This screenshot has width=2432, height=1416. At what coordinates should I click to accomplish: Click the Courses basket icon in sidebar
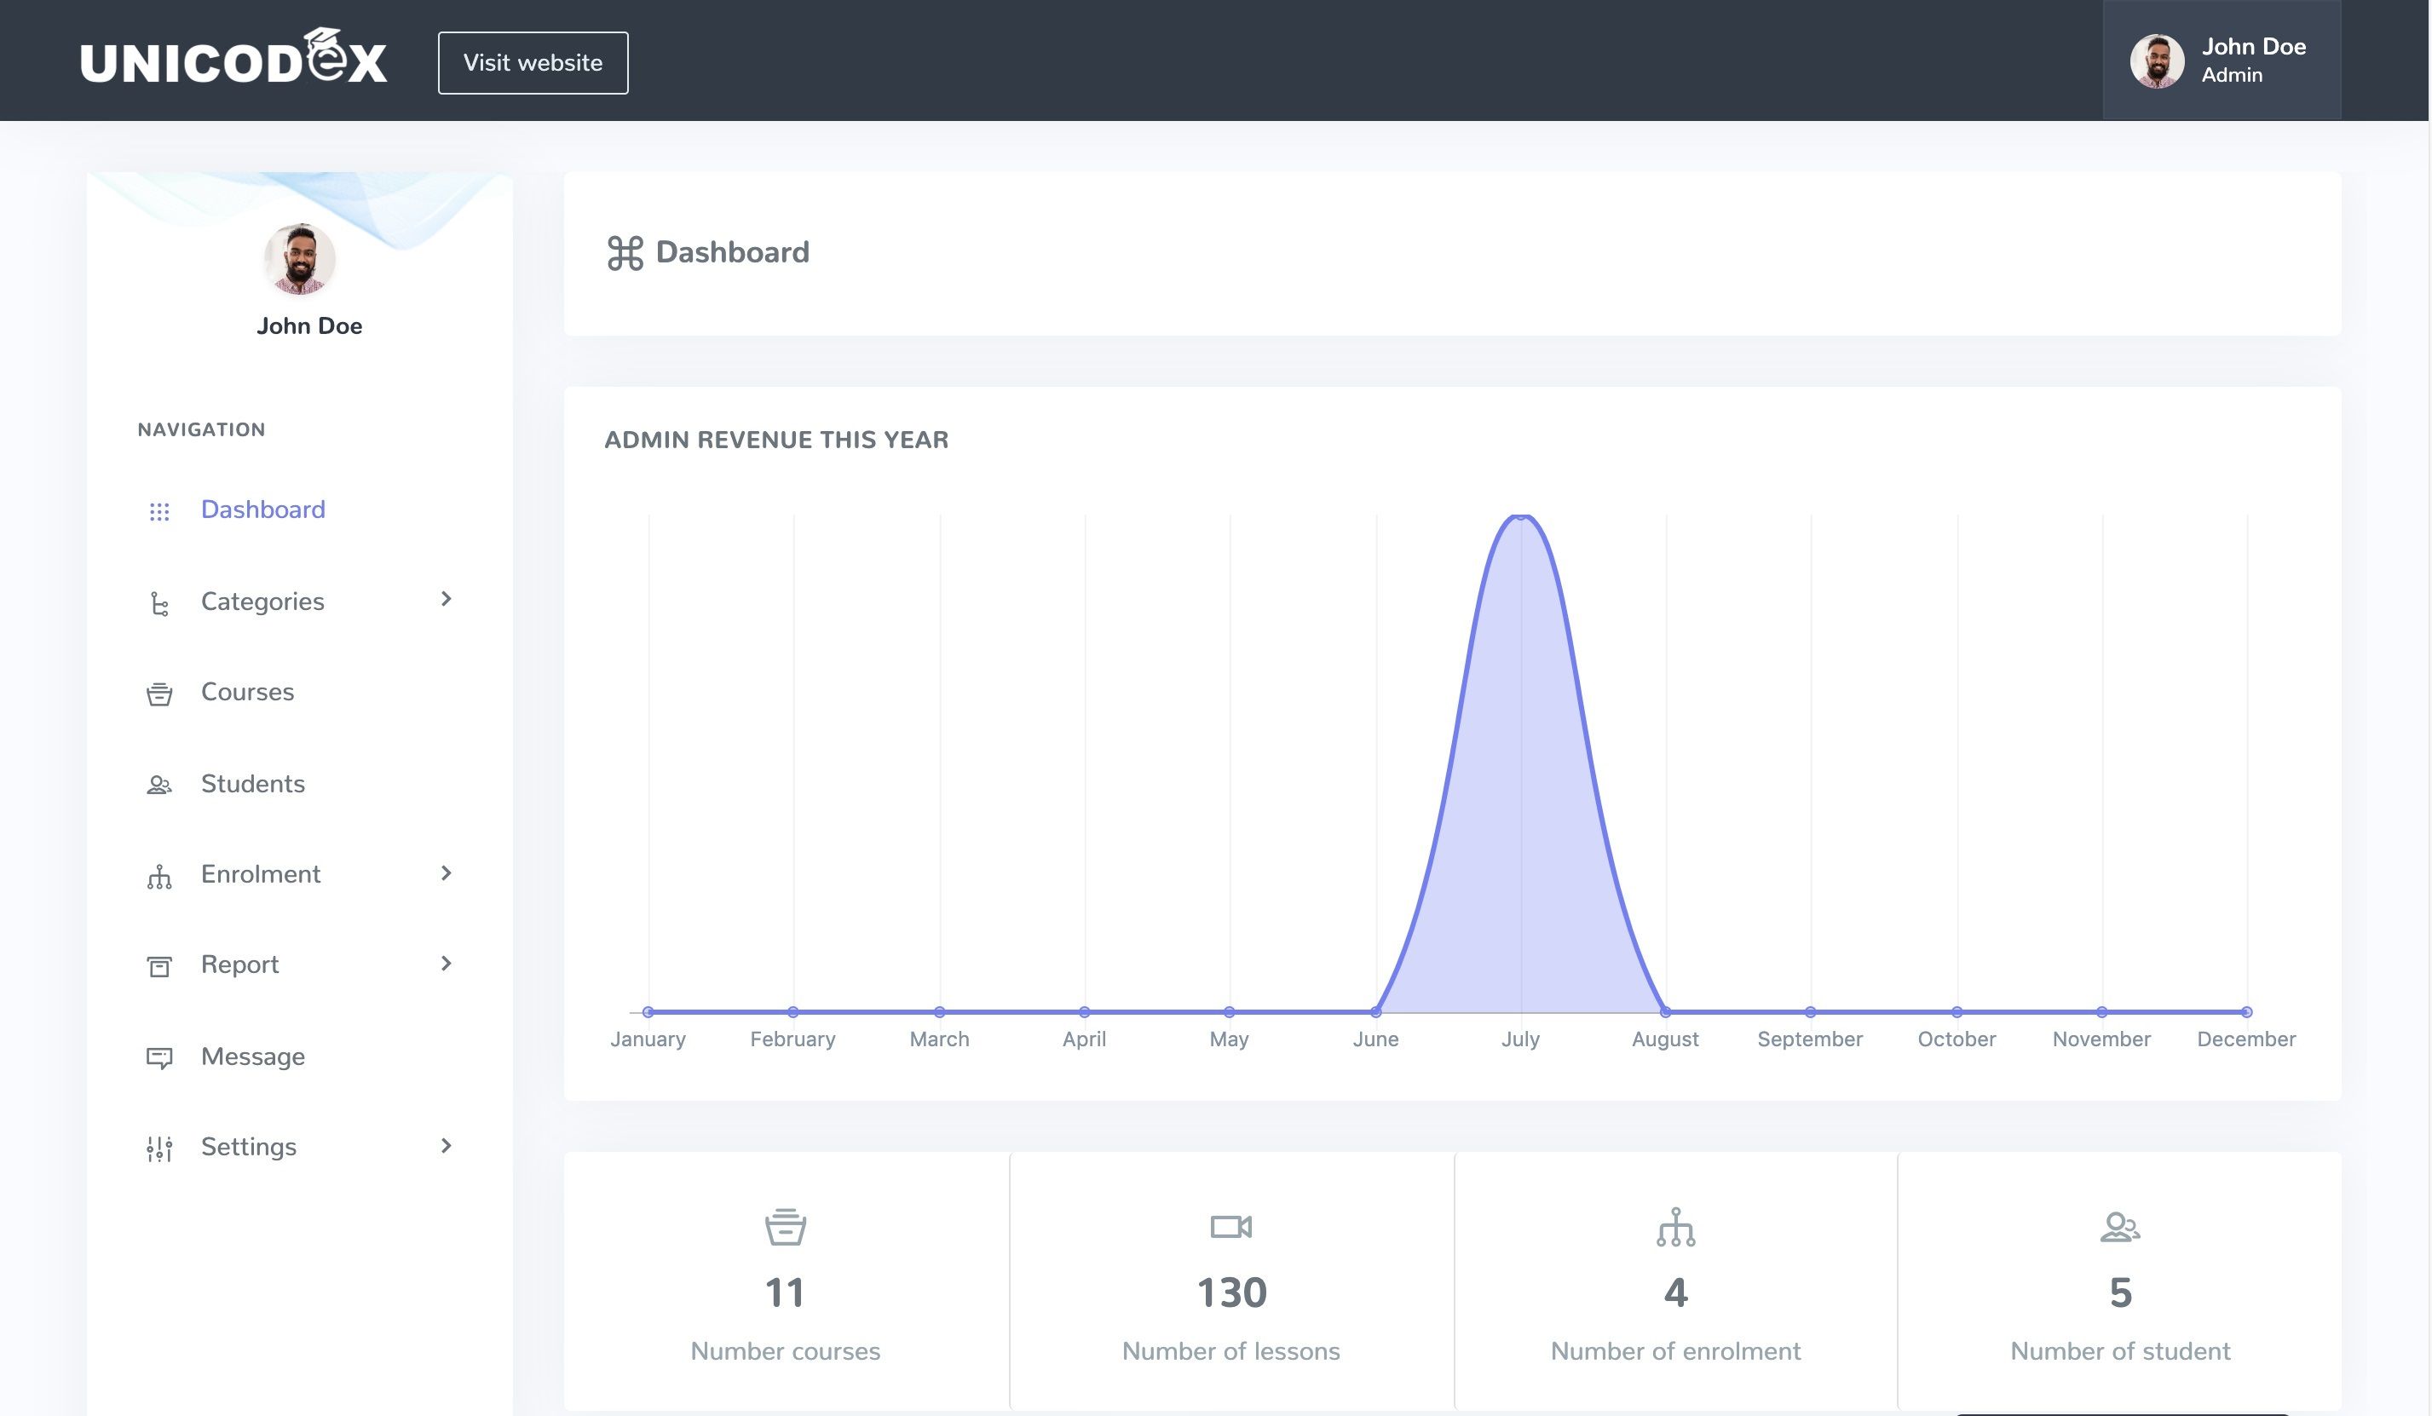pos(159,694)
